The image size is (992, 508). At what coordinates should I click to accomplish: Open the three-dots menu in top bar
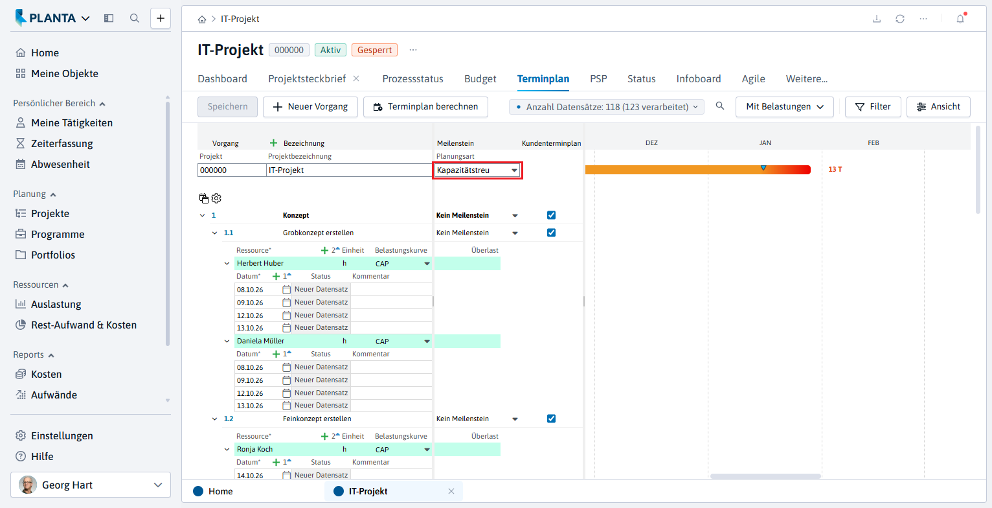(923, 19)
